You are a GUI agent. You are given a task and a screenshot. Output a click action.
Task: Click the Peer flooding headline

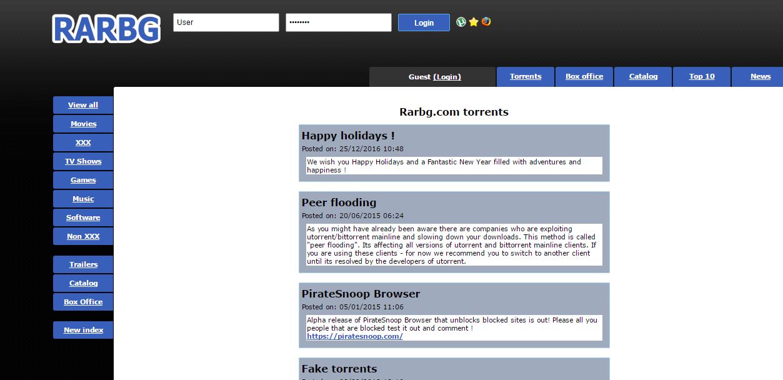(339, 202)
